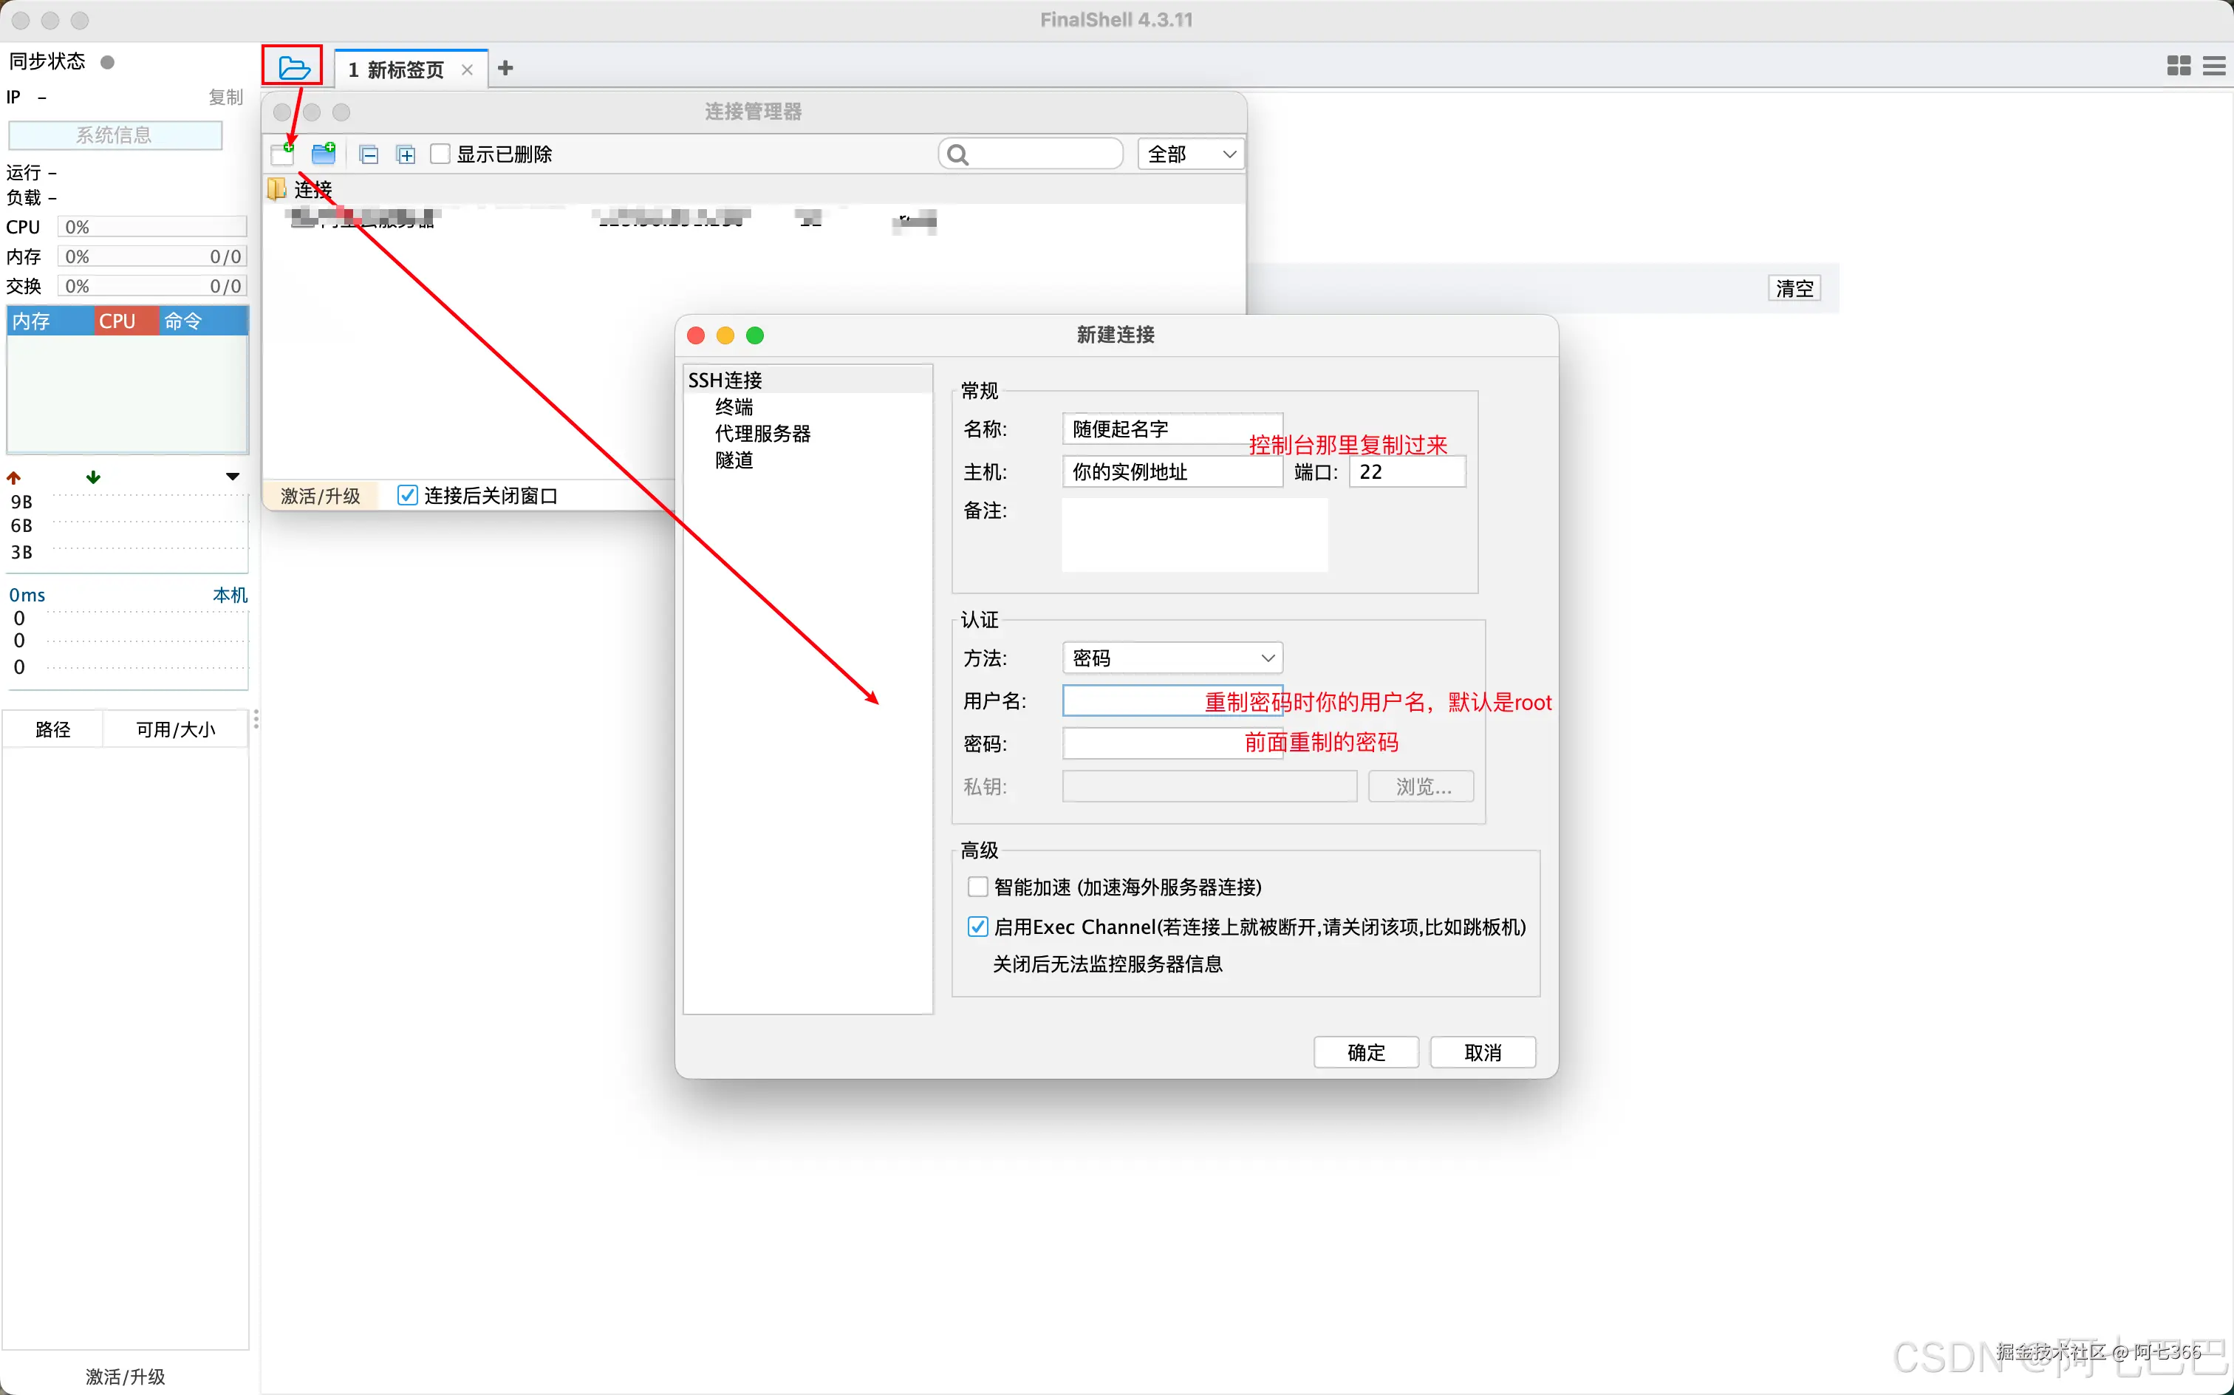Enable the 显示已删除 checkbox
Viewport: 2234px width, 1395px height.
pos(440,154)
